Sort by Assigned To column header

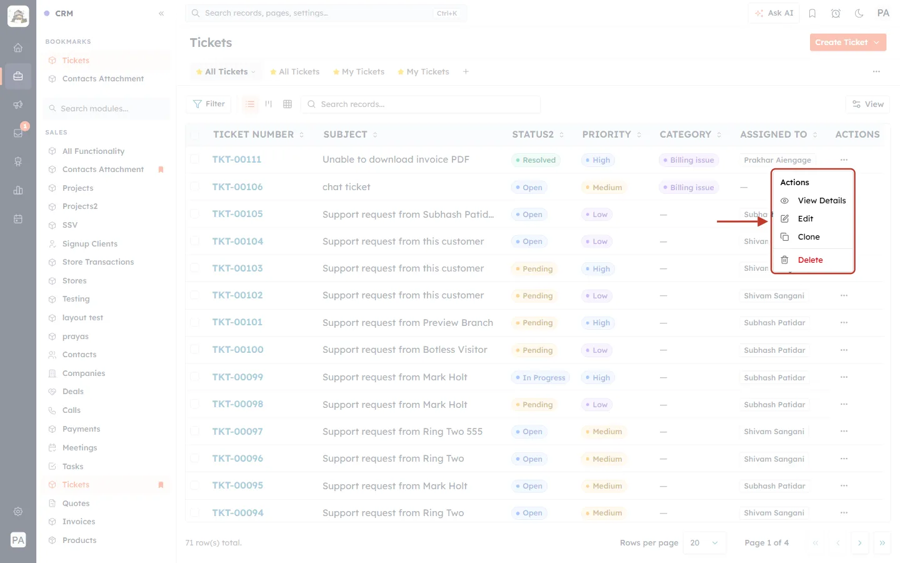coord(779,134)
